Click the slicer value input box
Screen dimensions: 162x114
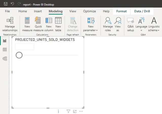(x=25, y=47)
